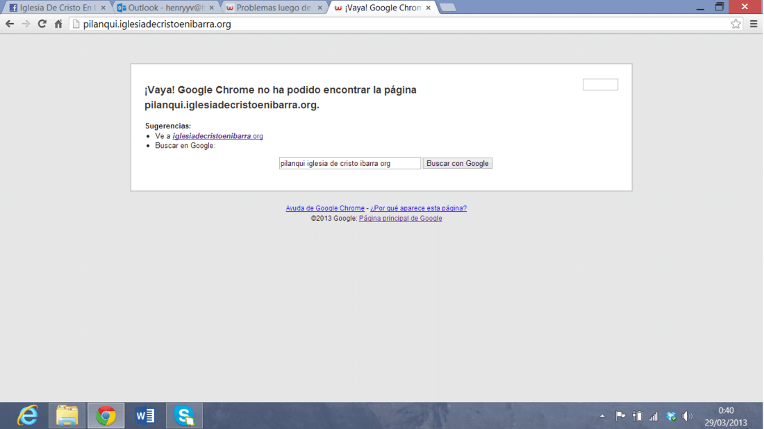Open Skype from the taskbar
This screenshot has width=764, height=429.
pyautogui.click(x=184, y=416)
